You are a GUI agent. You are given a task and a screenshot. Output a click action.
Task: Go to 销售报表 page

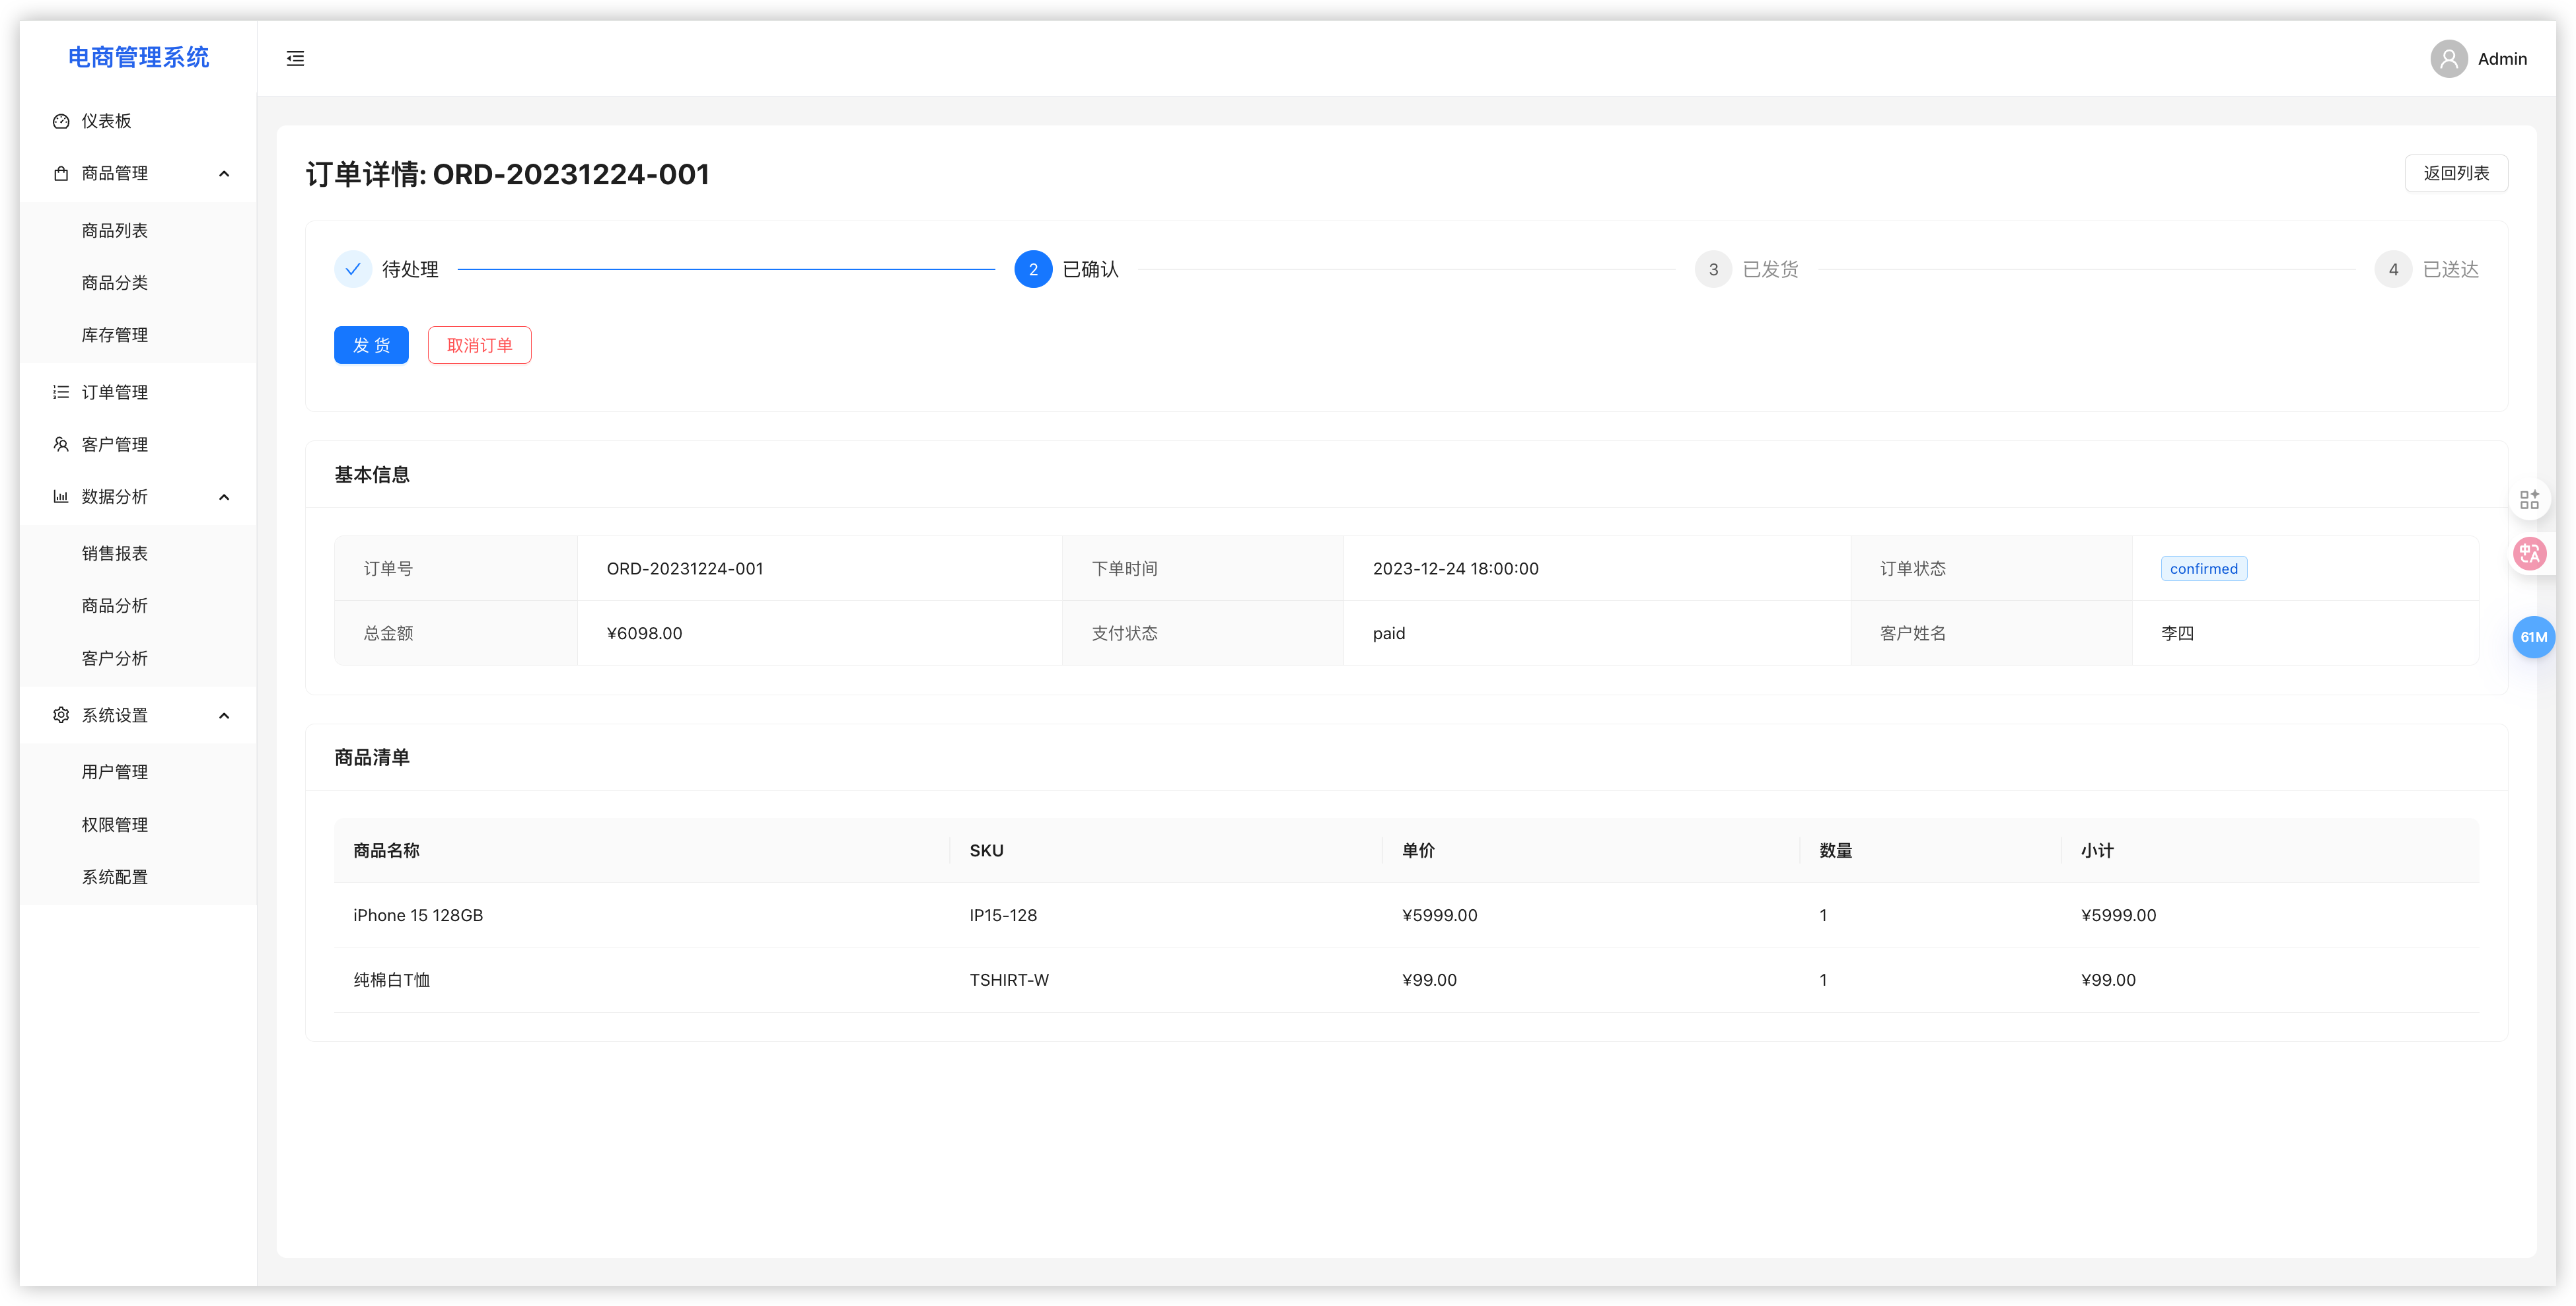coord(115,554)
